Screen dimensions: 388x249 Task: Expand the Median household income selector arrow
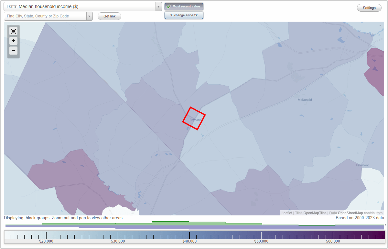tap(158, 6)
